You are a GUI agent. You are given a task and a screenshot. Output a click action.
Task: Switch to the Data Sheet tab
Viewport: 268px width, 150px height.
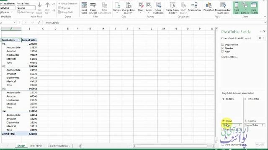[36, 146]
